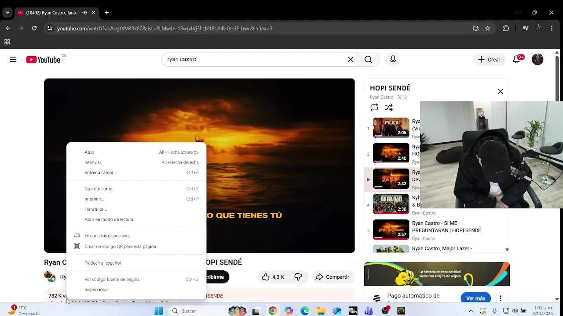The width and height of the screenshot is (563, 316).
Task: Click the taskbar Buscar search box
Action: click(x=196, y=311)
